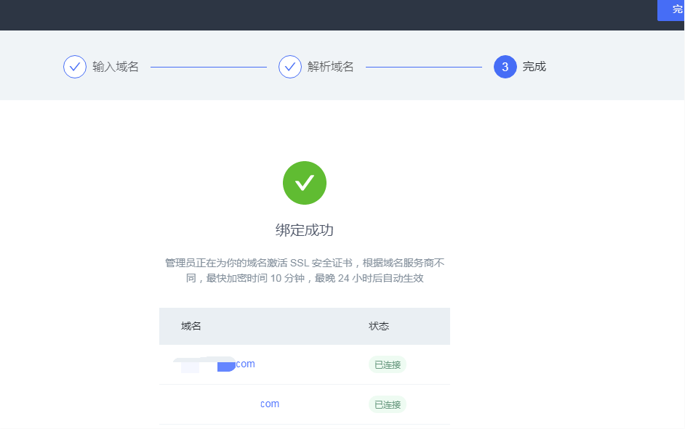Click the progress line between steps one and two
The height and width of the screenshot is (429, 685).
coord(209,67)
